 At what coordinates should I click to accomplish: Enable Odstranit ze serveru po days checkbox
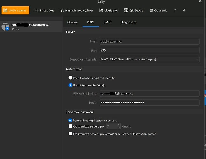coord(71,126)
